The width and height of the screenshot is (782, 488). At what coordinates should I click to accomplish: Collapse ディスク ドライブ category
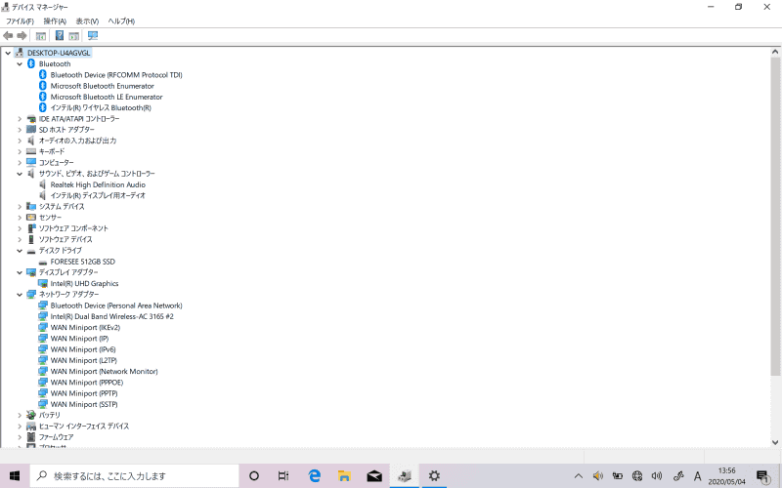point(20,251)
